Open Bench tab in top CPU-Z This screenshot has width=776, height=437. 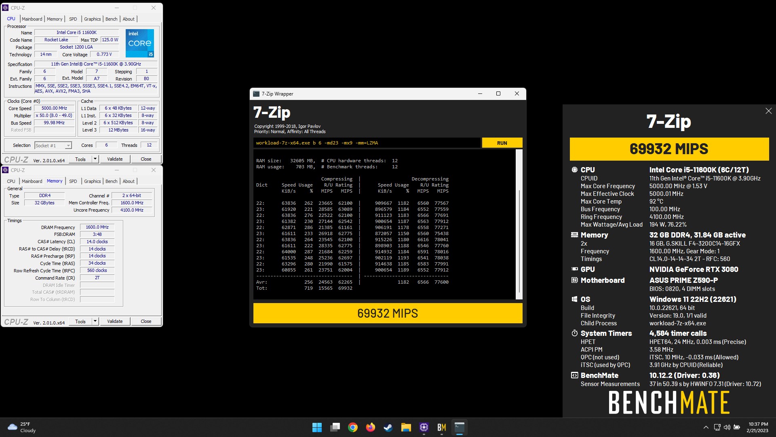click(x=111, y=19)
